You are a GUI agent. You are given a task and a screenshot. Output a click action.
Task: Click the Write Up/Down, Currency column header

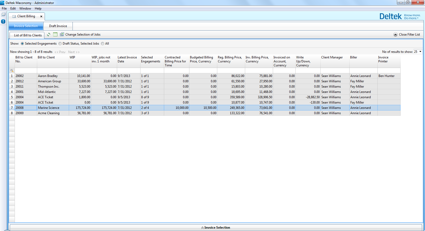click(x=308, y=61)
